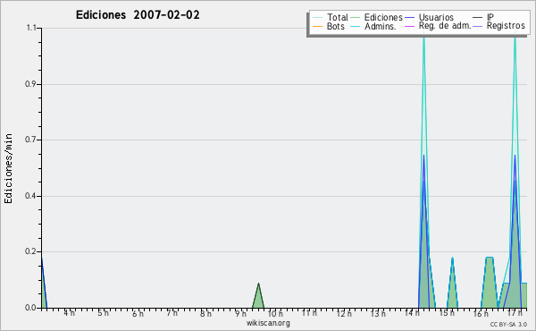Click the 15 h x-axis label
The width and height of the screenshot is (536, 331).
(448, 313)
